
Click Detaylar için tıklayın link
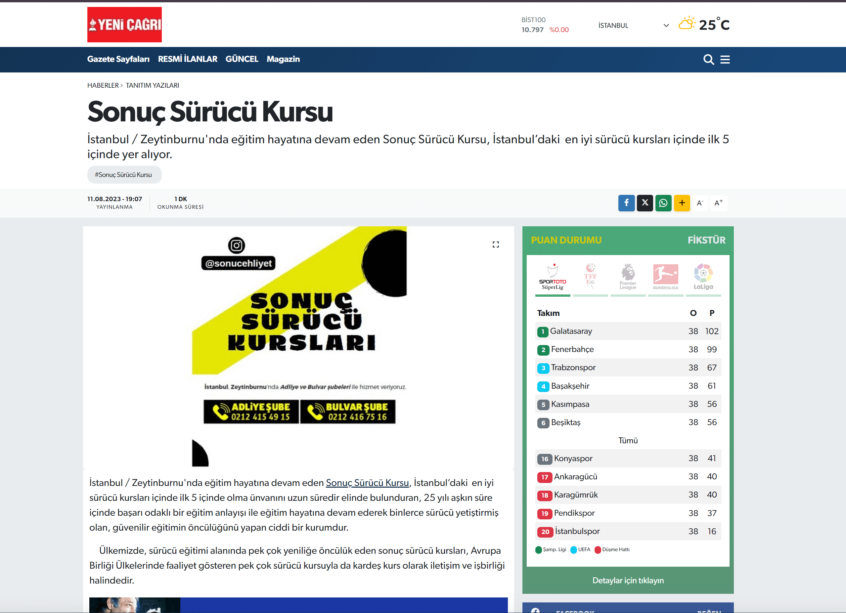[628, 581]
